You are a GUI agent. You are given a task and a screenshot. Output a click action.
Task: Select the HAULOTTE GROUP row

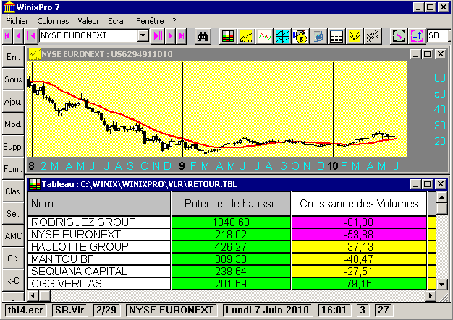99,247
